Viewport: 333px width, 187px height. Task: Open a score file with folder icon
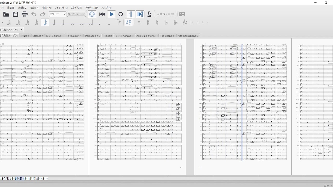[6, 14]
